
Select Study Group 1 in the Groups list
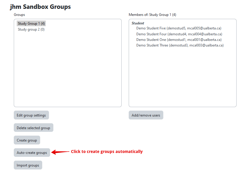click(31, 24)
